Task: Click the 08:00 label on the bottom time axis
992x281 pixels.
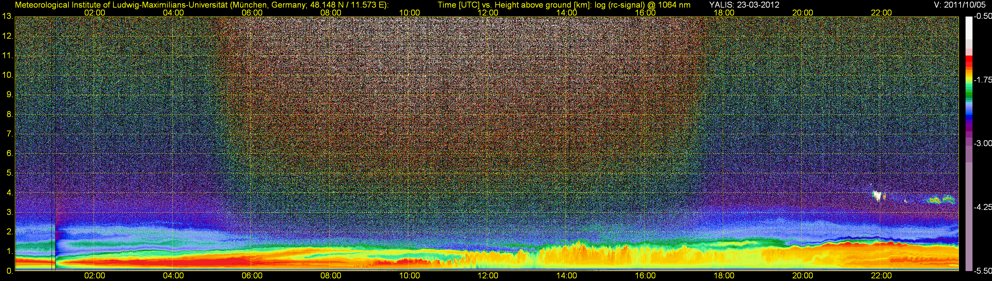Action: 331,276
